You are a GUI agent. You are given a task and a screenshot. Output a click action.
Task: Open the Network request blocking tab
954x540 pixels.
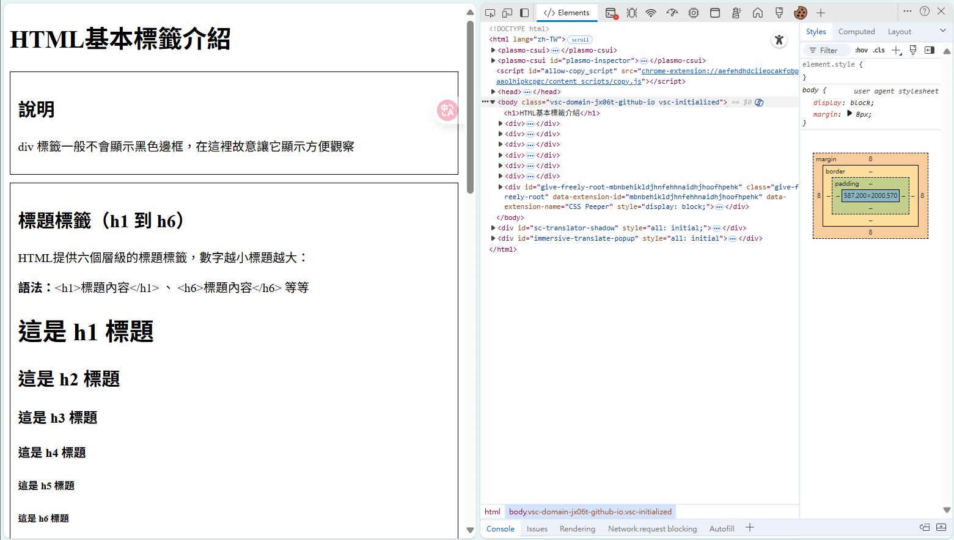pyautogui.click(x=652, y=529)
